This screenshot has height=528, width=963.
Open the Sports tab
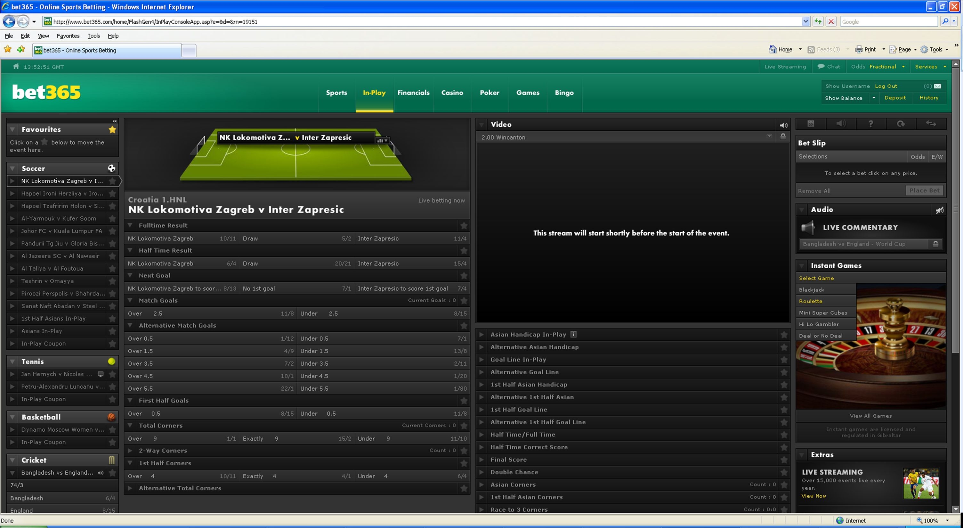pos(336,93)
